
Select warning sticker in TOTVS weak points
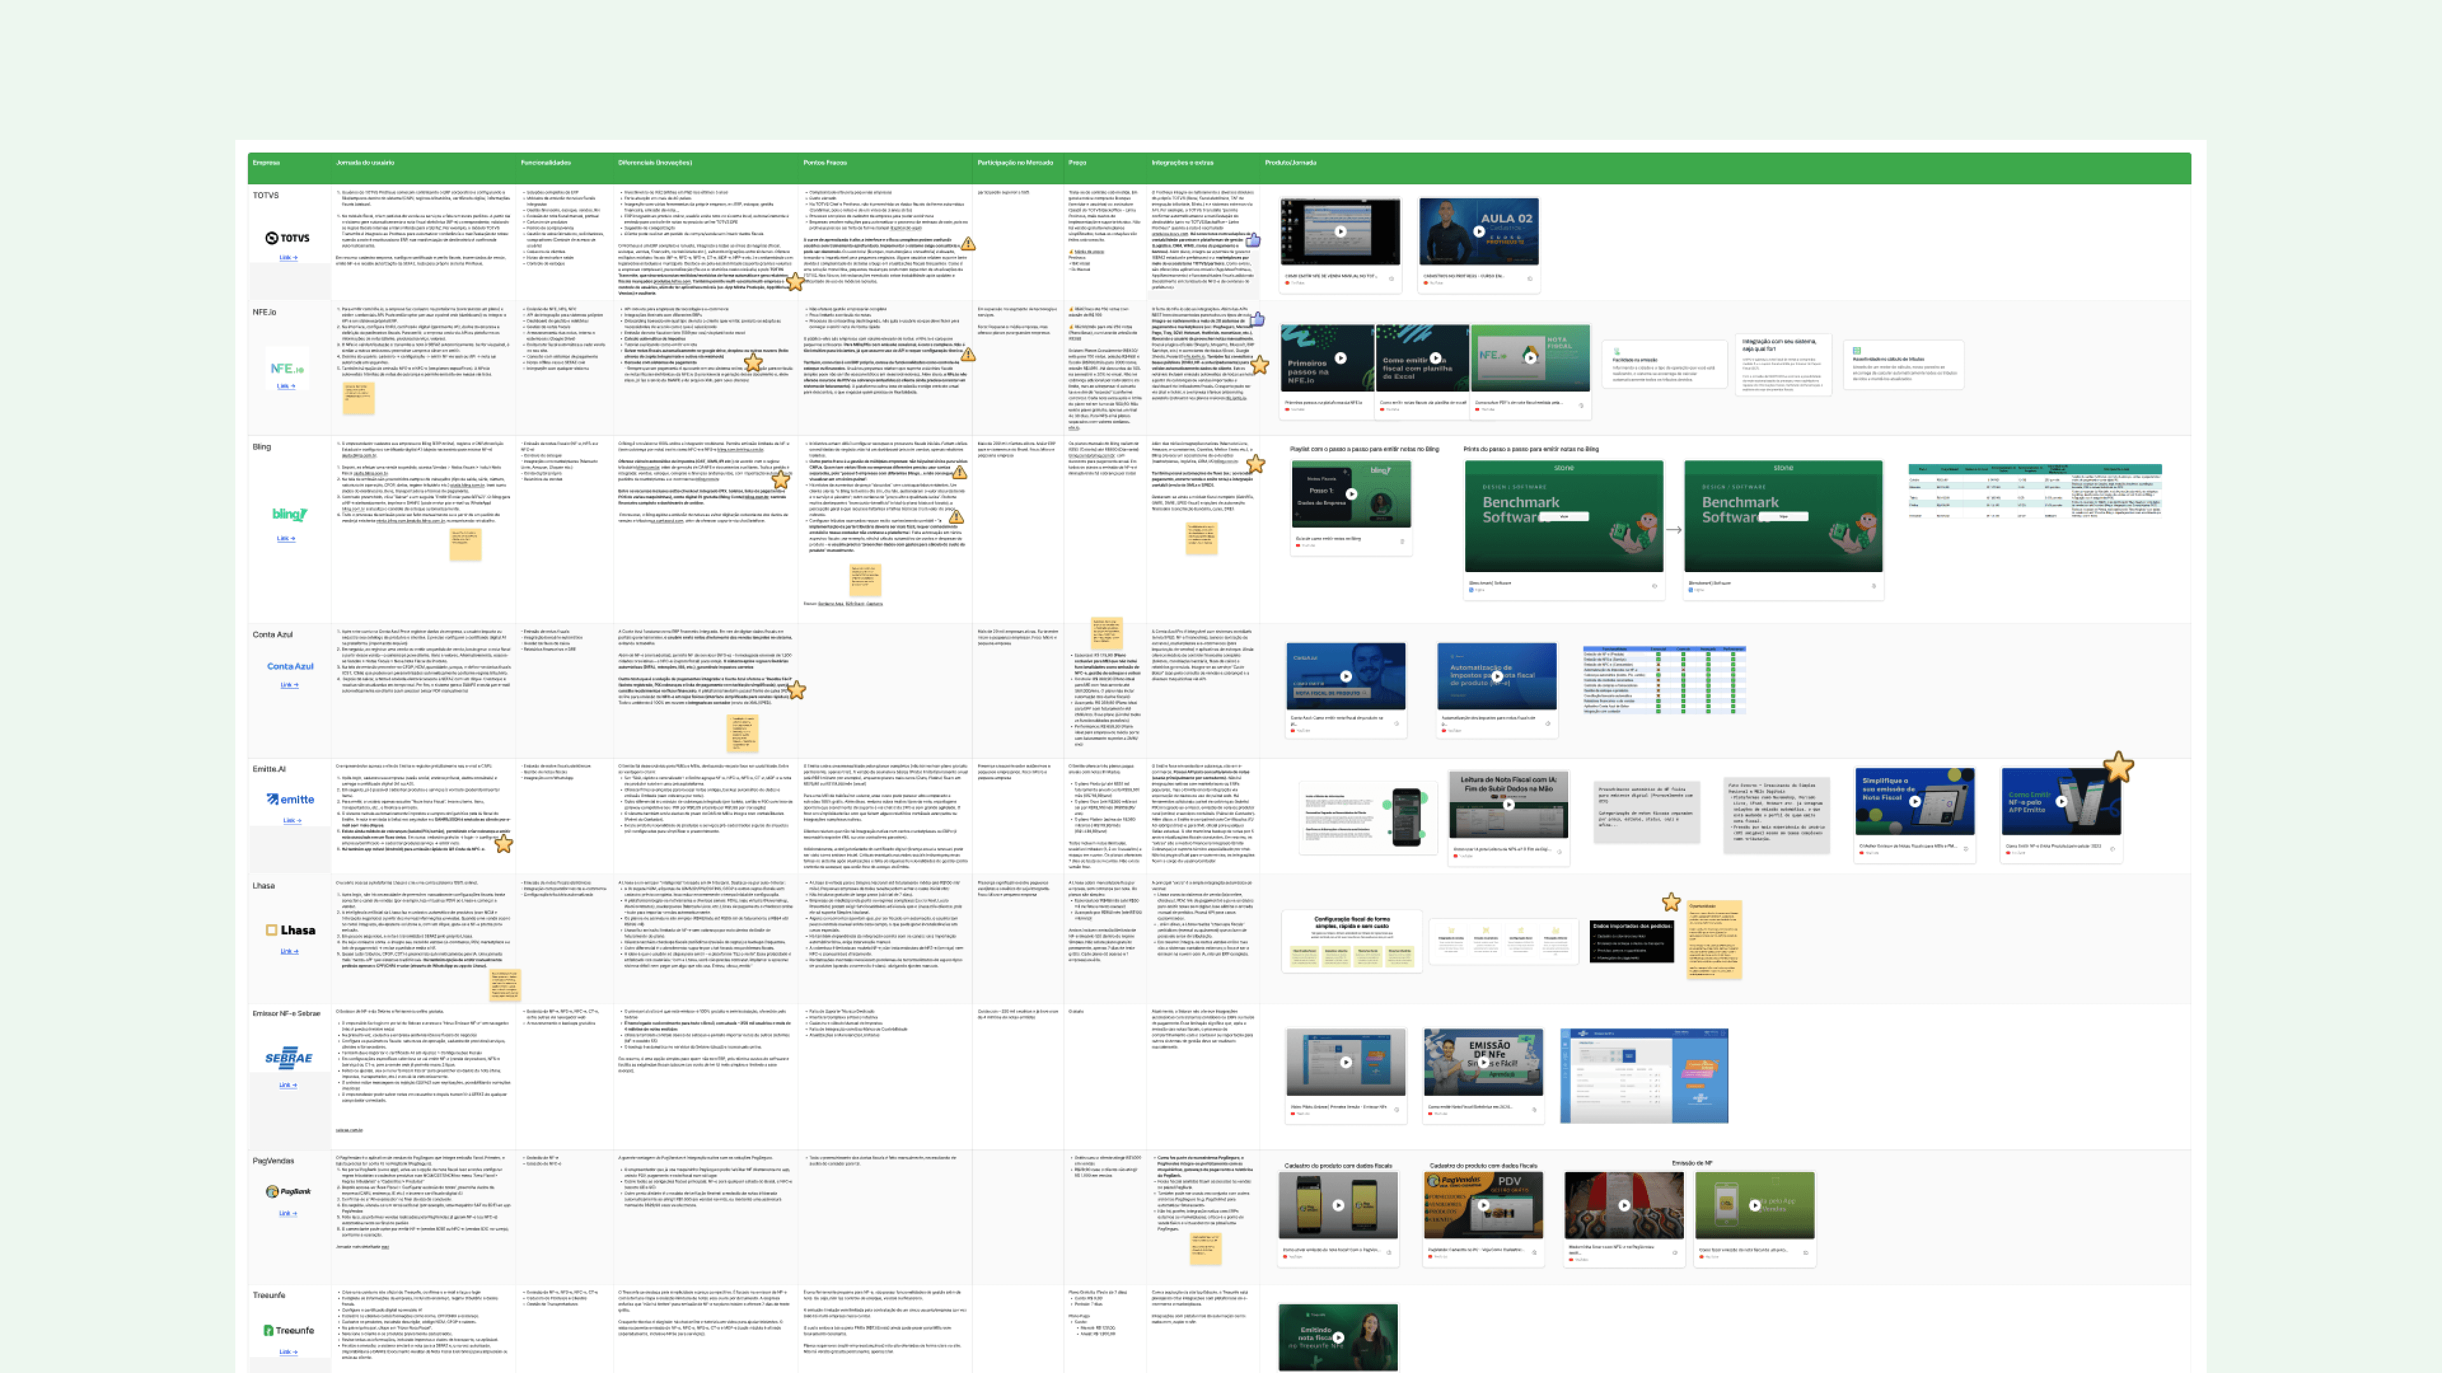[x=968, y=245]
